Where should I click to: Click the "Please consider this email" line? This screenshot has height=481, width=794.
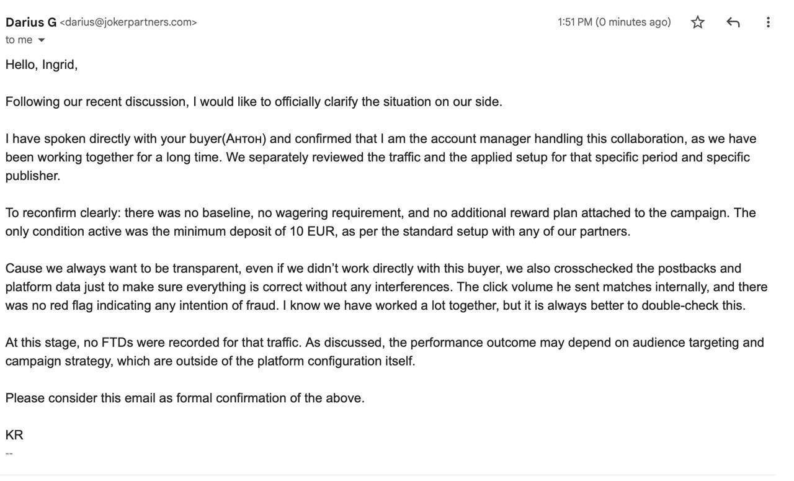pos(185,398)
